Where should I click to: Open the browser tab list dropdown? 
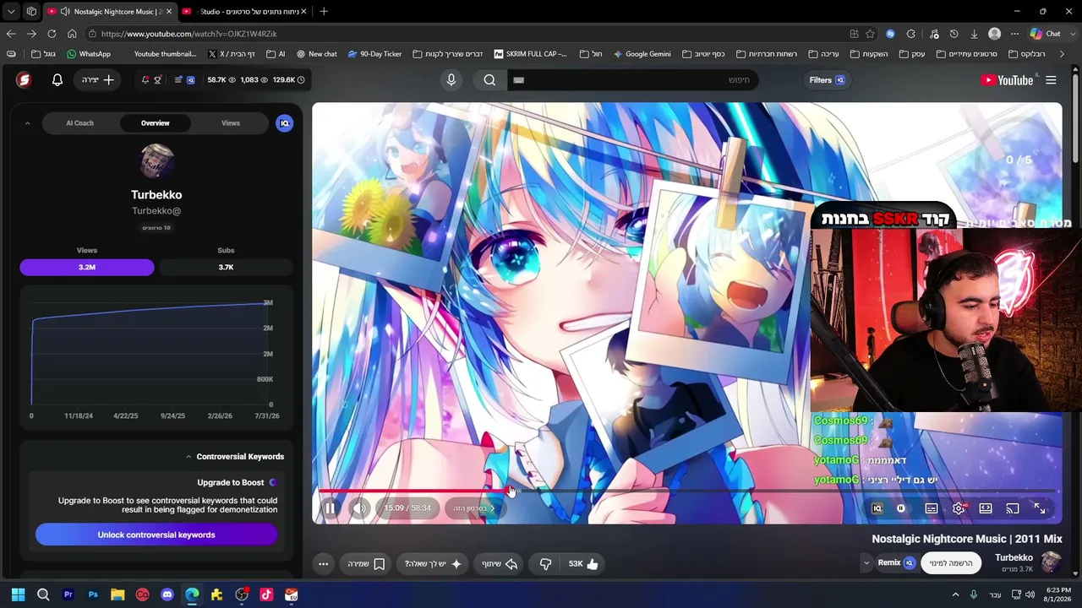[x=11, y=12]
